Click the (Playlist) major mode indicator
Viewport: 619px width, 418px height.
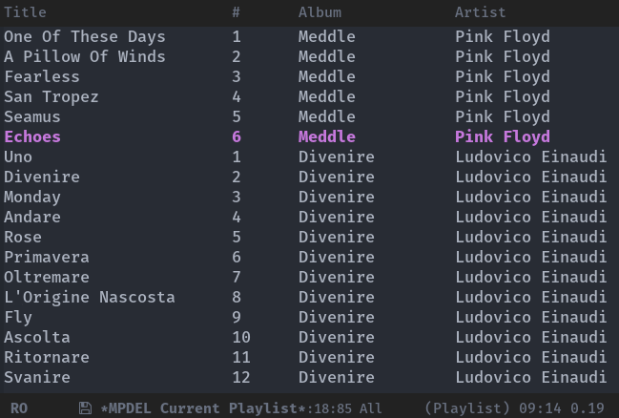(x=467, y=408)
